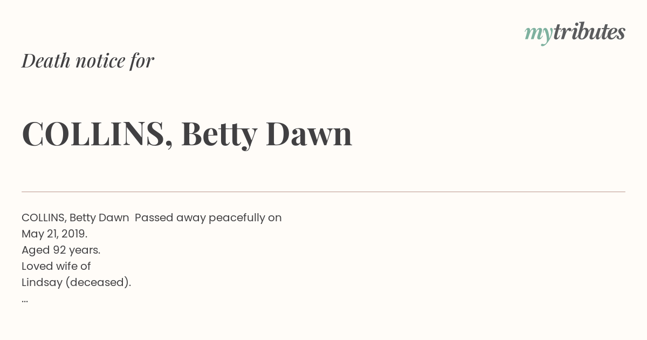
Task: Click the word "Lindsay" in the notice
Action: [x=42, y=282]
